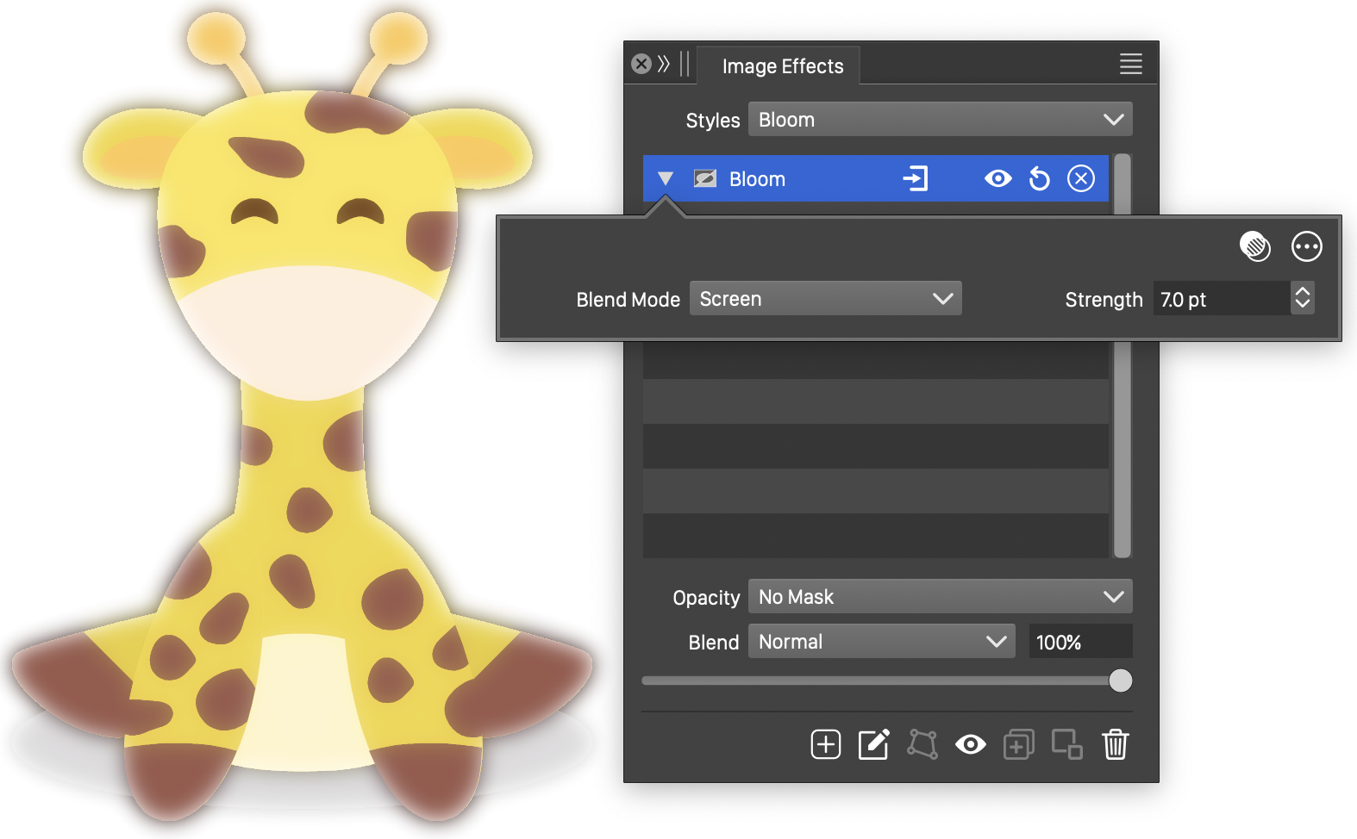The height and width of the screenshot is (839, 1357).
Task: Click the Bloom apply-to-target arrow icon
Action: [x=915, y=178]
